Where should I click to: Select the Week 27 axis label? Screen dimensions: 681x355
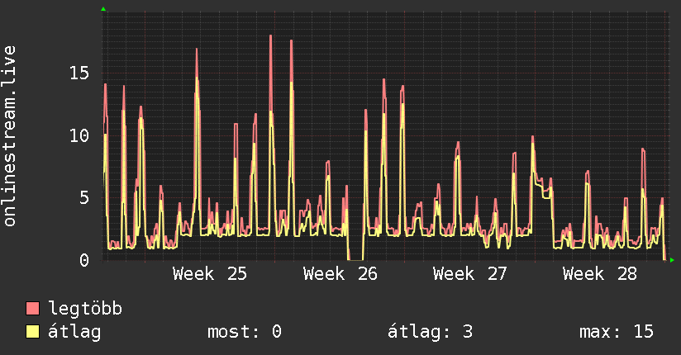coord(470,274)
